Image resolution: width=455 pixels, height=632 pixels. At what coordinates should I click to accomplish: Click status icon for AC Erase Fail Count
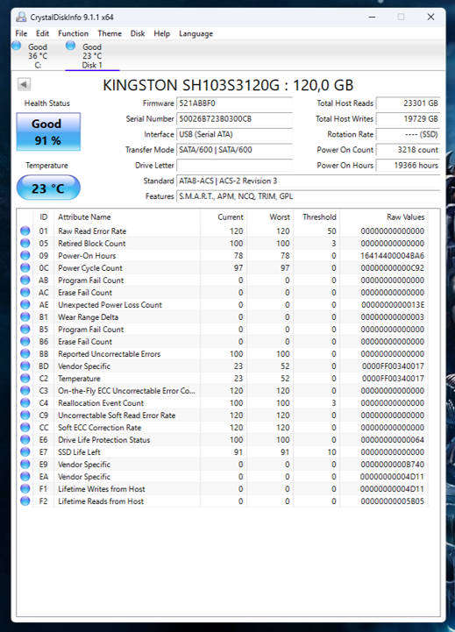pyautogui.click(x=25, y=292)
